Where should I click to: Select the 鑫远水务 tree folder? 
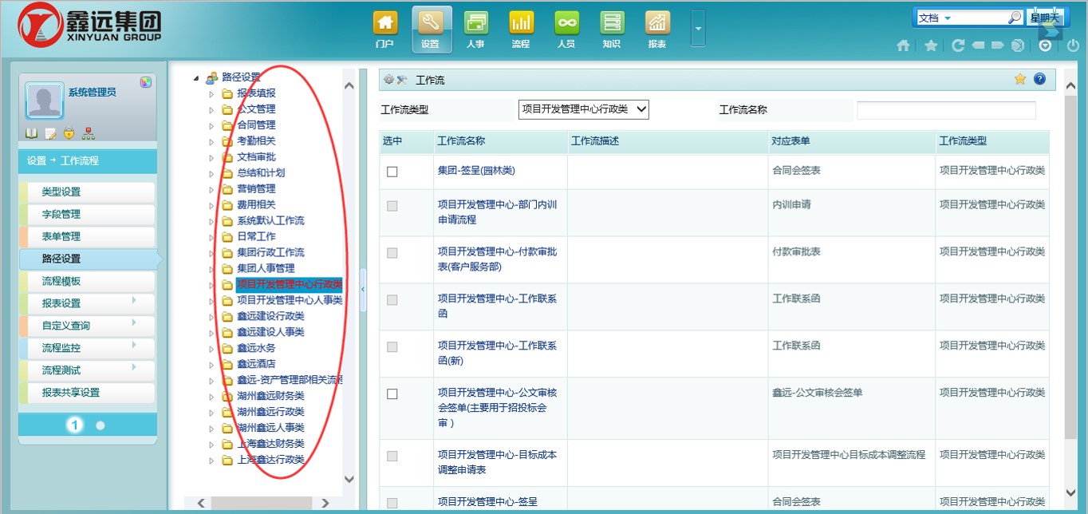[256, 348]
